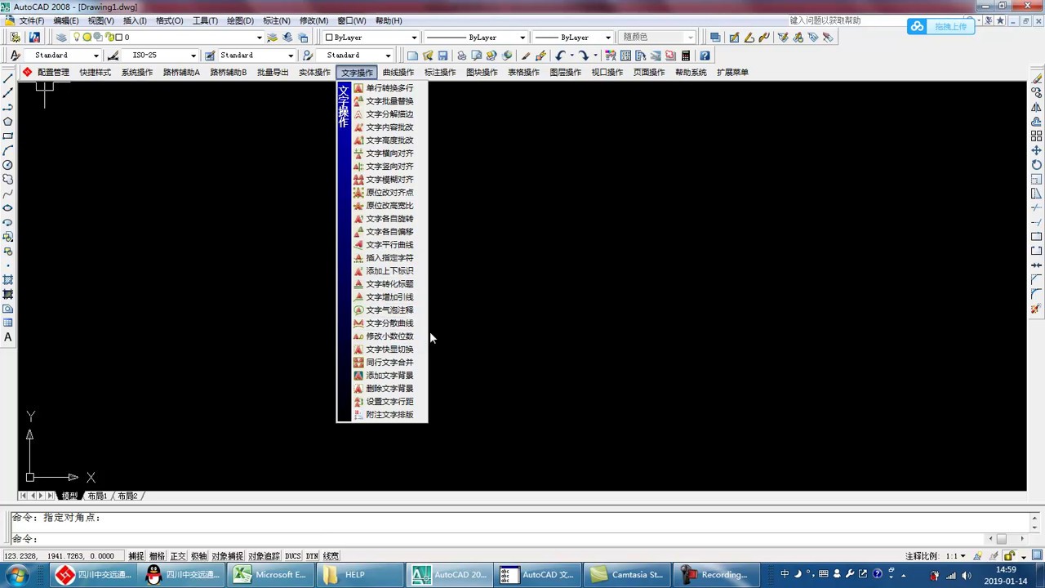Switch to the 布局1 layout tab
1045x588 pixels.
[97, 496]
